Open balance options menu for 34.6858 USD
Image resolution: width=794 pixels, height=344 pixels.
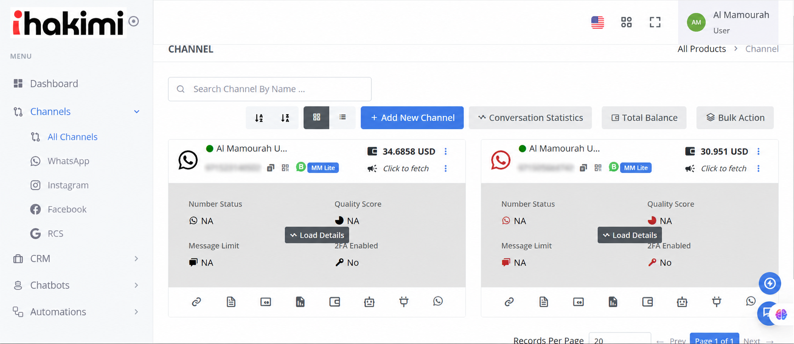(x=446, y=151)
